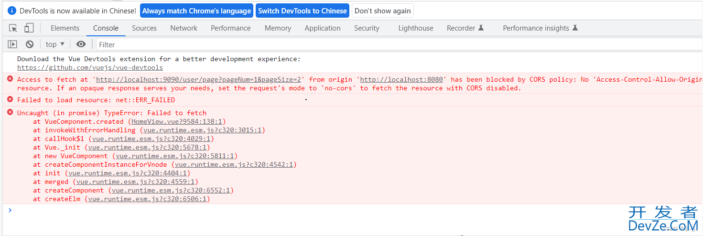Viewport: 703px width, 236px height.
Task: Open the Security tab
Action: pos(367,28)
